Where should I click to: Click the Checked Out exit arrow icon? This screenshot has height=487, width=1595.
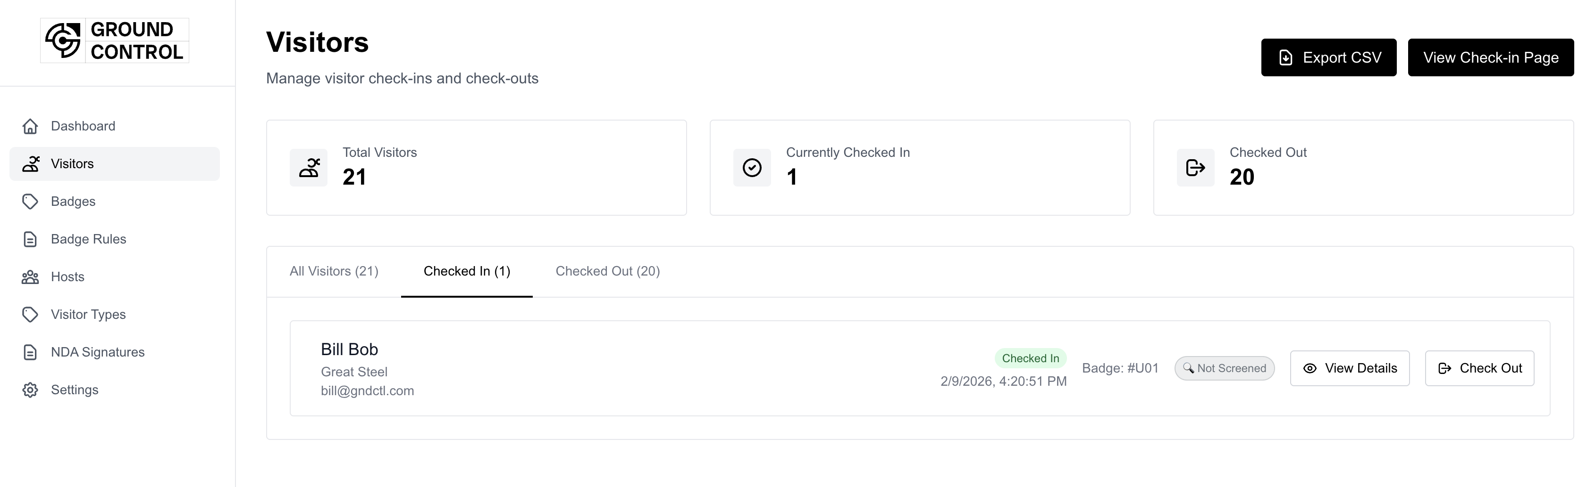(x=1195, y=168)
